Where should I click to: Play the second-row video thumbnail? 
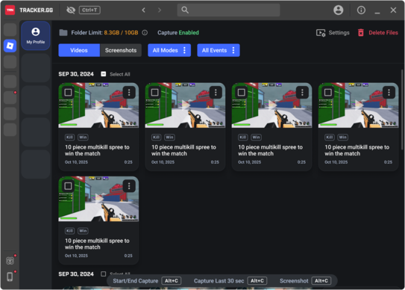point(98,199)
